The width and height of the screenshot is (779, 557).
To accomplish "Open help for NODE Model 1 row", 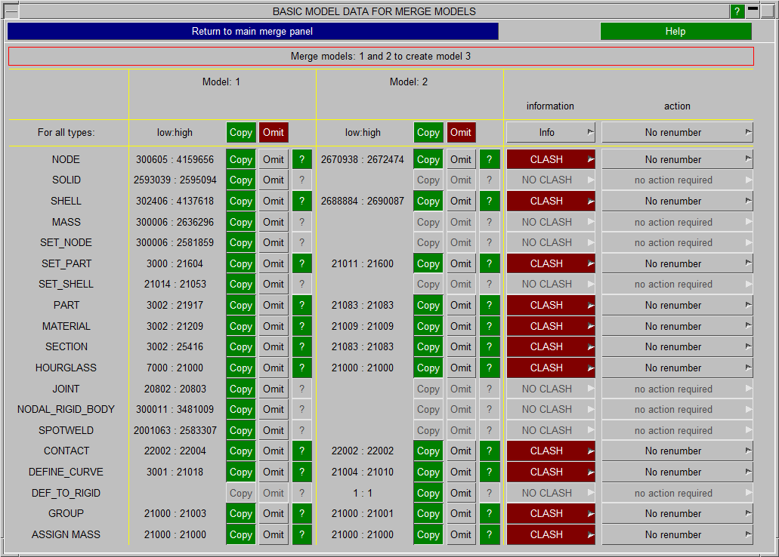I will [301, 159].
